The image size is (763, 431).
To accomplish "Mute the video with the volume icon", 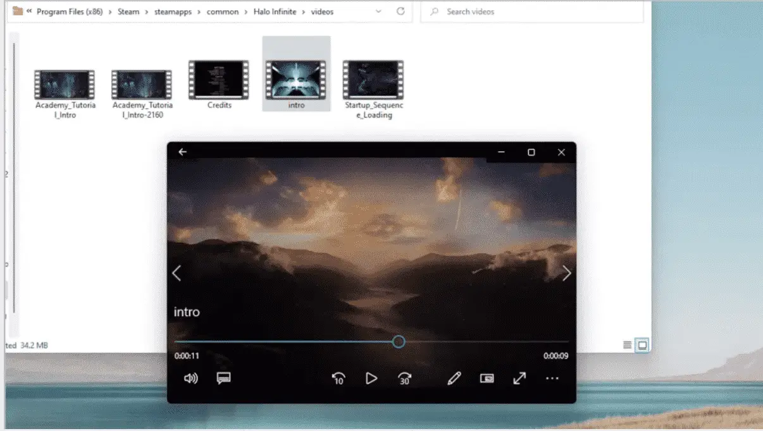I will (190, 379).
